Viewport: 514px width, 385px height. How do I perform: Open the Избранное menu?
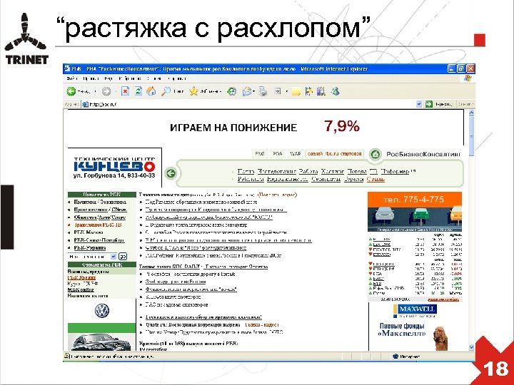pos(130,78)
